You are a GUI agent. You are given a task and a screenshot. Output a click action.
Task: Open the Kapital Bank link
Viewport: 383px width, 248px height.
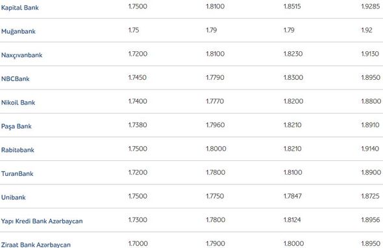coord(19,8)
